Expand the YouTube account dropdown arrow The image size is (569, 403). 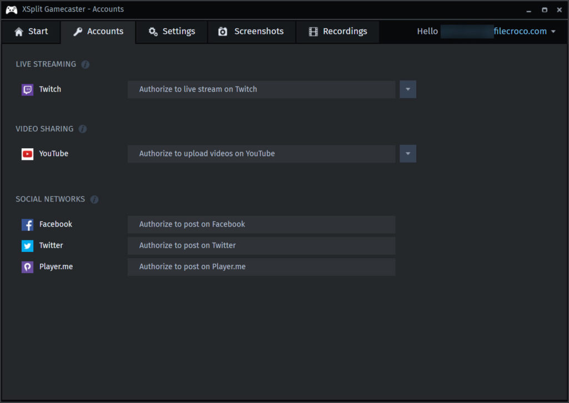point(408,154)
